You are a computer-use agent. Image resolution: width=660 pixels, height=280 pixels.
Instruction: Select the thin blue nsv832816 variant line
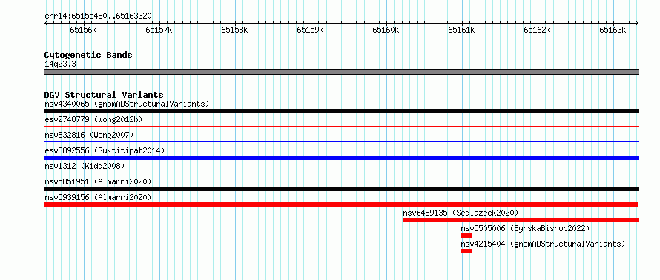[x=341, y=141]
